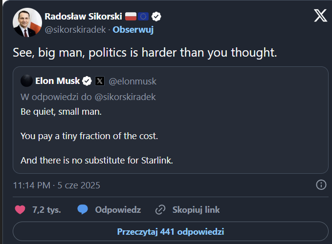Click Elon Musk's verified checkmark badge
This screenshot has width=332, height=244.
(87, 81)
